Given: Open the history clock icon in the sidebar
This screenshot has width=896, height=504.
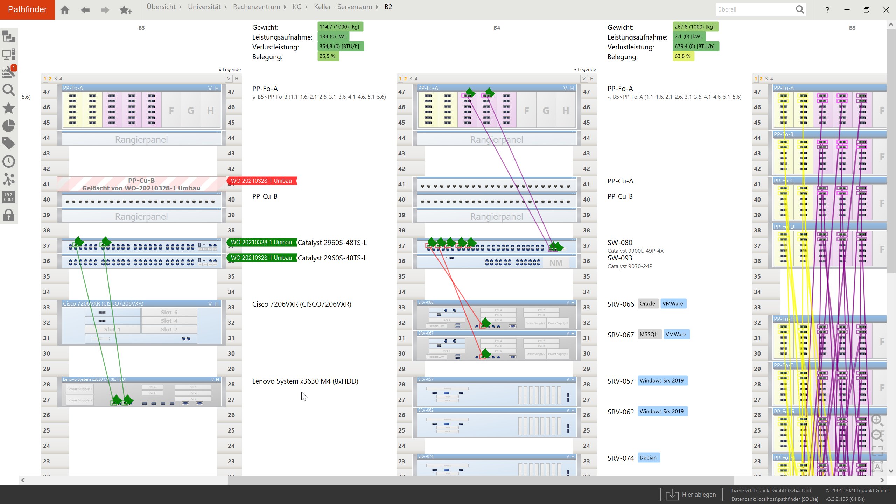Looking at the screenshot, I should point(8,161).
